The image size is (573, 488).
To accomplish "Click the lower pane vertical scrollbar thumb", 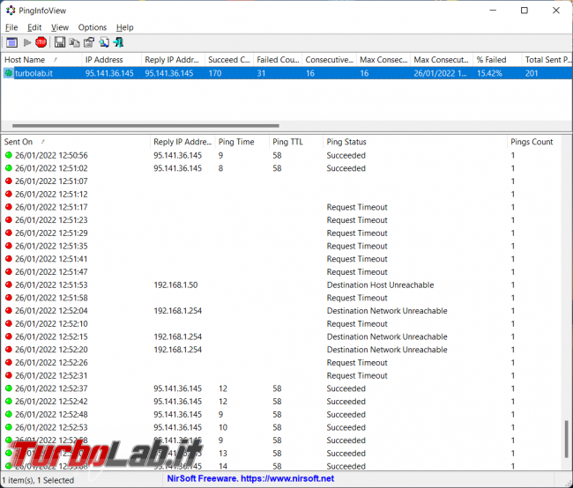I will [567, 439].
